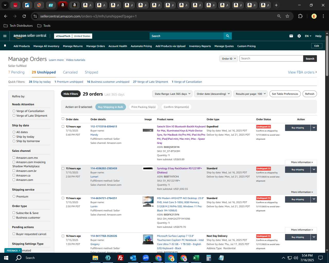Check the Amazon.com.mx sales channel
The height and width of the screenshot is (263, 329).
[14, 158]
